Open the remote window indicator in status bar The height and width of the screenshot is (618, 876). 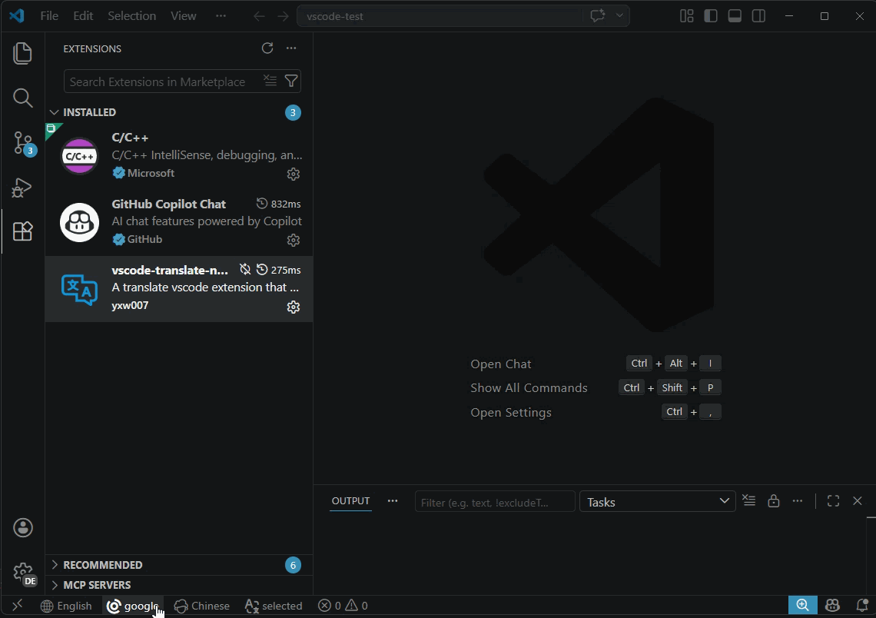click(x=18, y=605)
